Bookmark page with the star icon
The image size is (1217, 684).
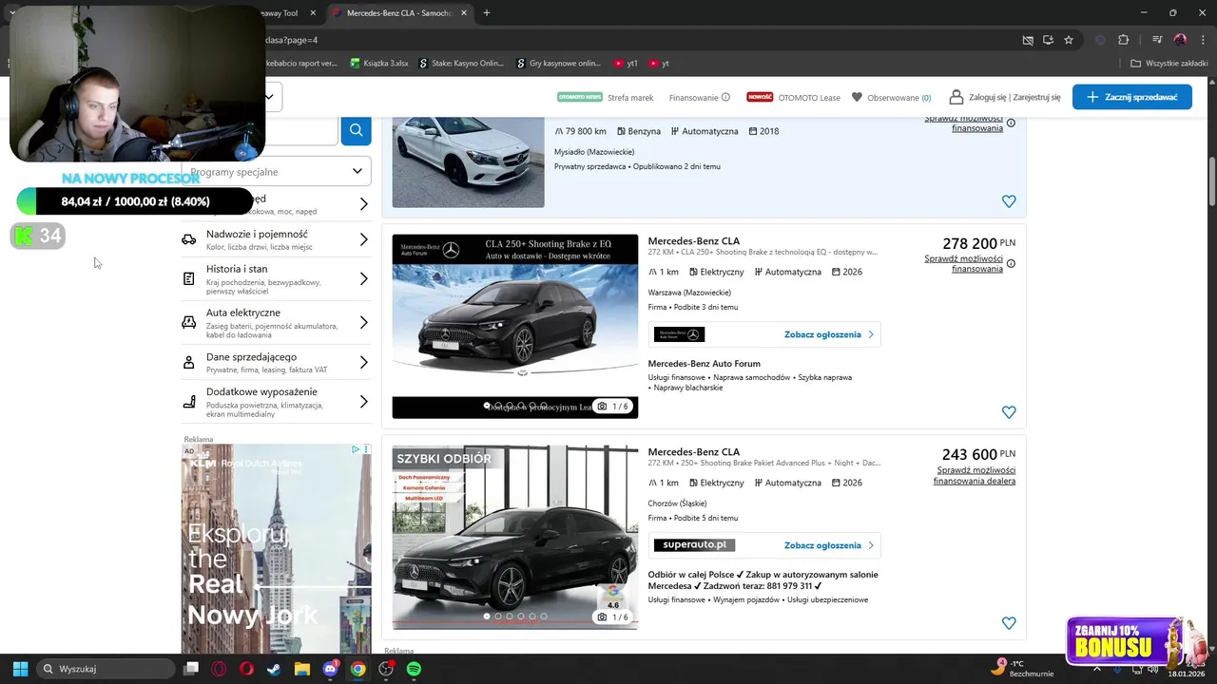pos(1069,40)
